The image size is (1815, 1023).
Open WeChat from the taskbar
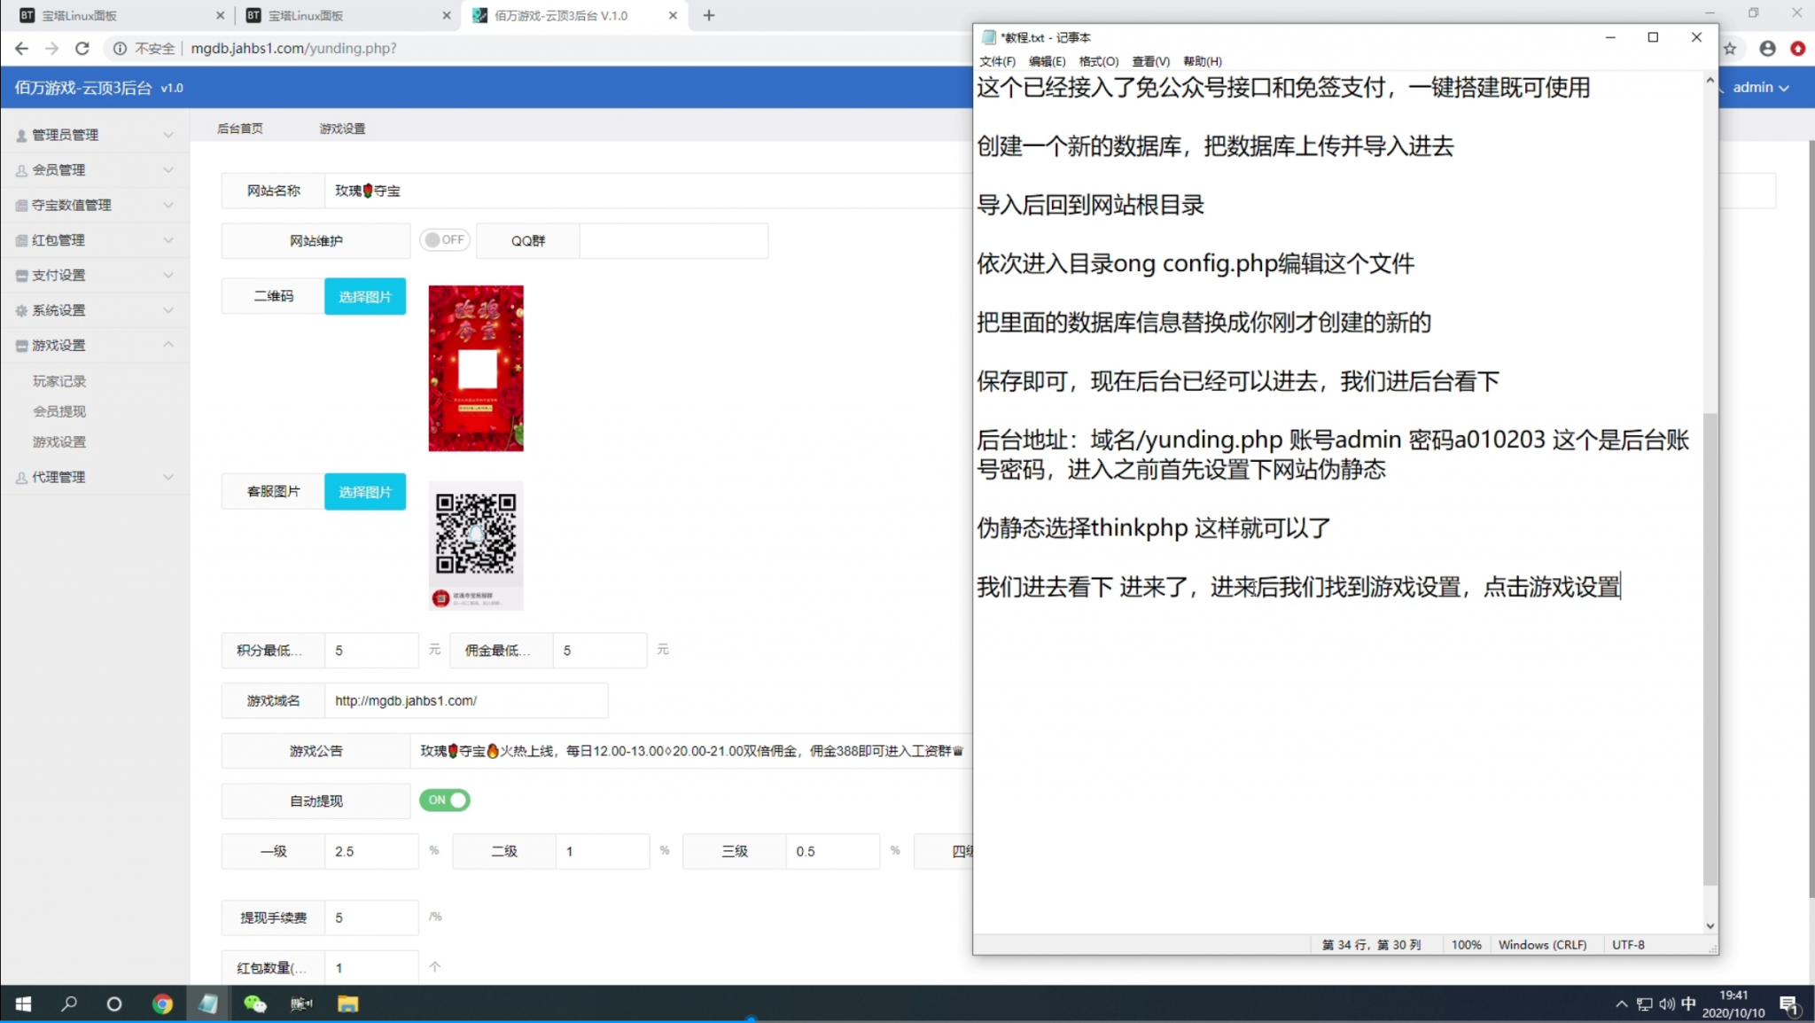(254, 1003)
